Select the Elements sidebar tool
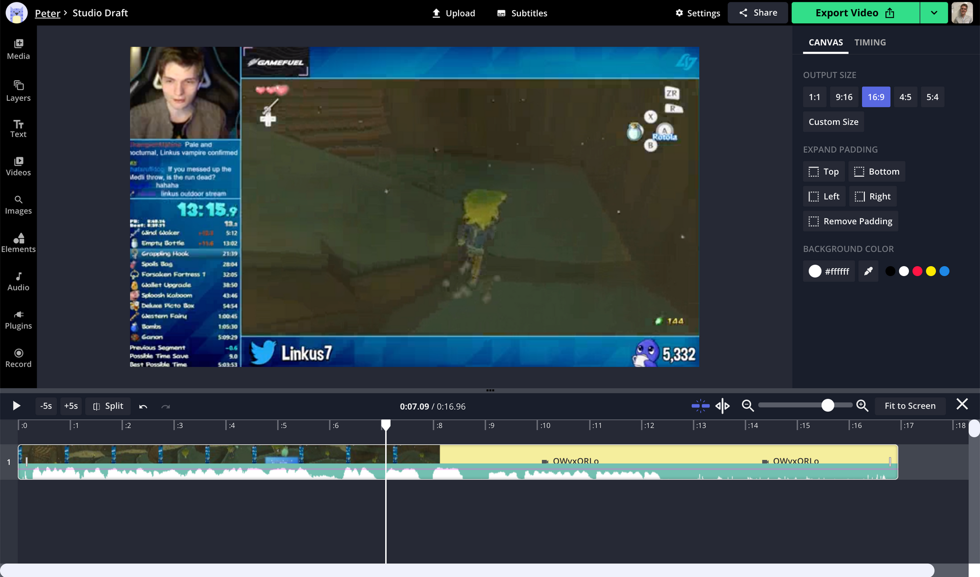The height and width of the screenshot is (577, 980). pos(18,243)
